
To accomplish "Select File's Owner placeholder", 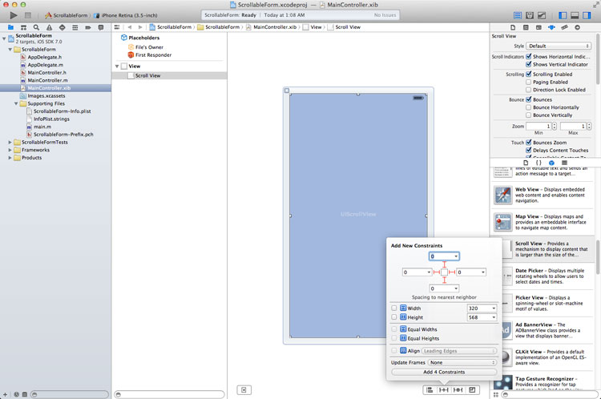I will pyautogui.click(x=146, y=47).
